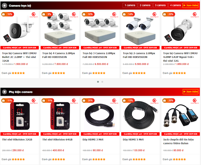
Task: Click Thẻ nhớ Hikvision 32GB product image
Action: coord(20,116)
